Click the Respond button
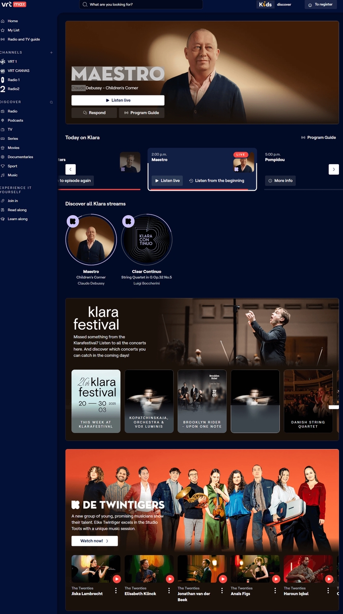Screen dimensions: 343x614 tap(94, 113)
